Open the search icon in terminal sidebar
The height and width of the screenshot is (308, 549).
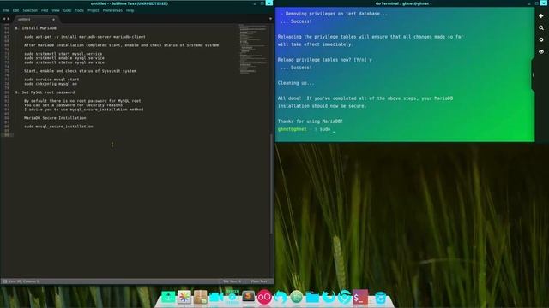(x=541, y=28)
